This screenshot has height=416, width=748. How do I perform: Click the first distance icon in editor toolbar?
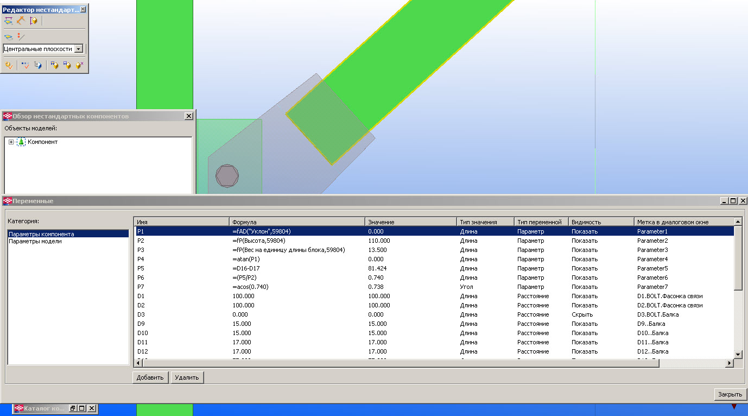point(8,21)
